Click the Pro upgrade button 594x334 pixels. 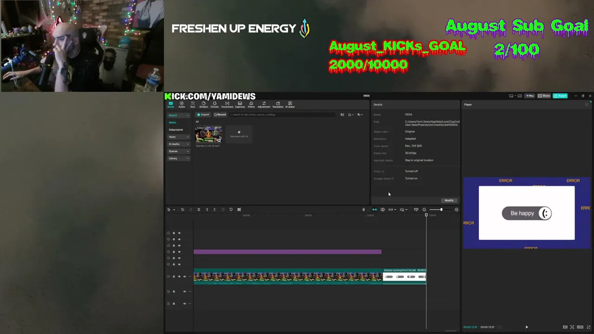coord(530,96)
